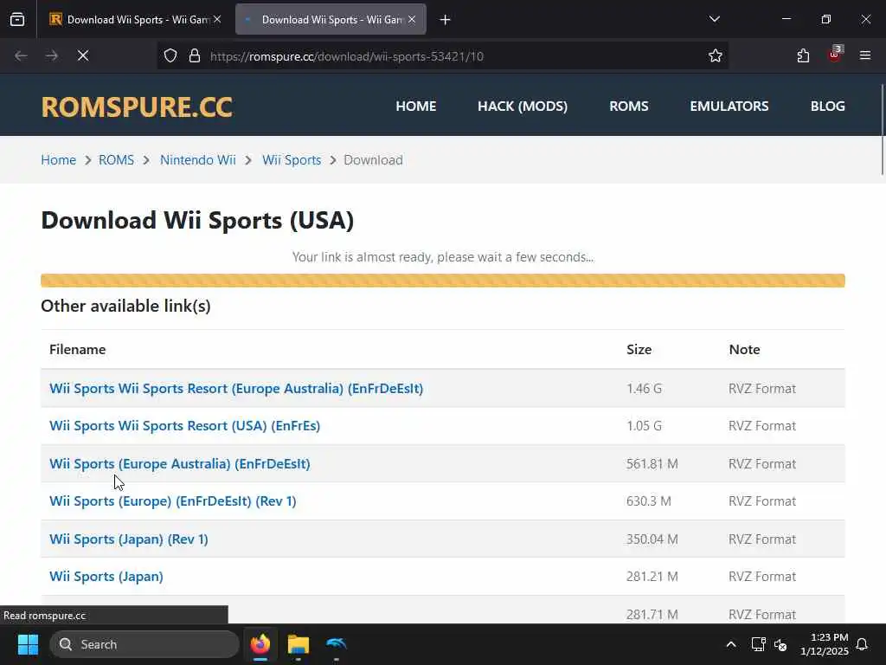Close the first Download Wii Sports tab
Viewport: 886px width, 665px height.
point(217,19)
